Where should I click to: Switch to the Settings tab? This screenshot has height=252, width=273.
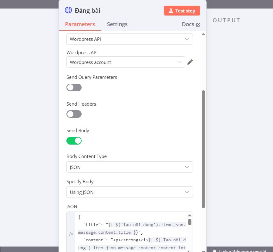pyautogui.click(x=117, y=24)
